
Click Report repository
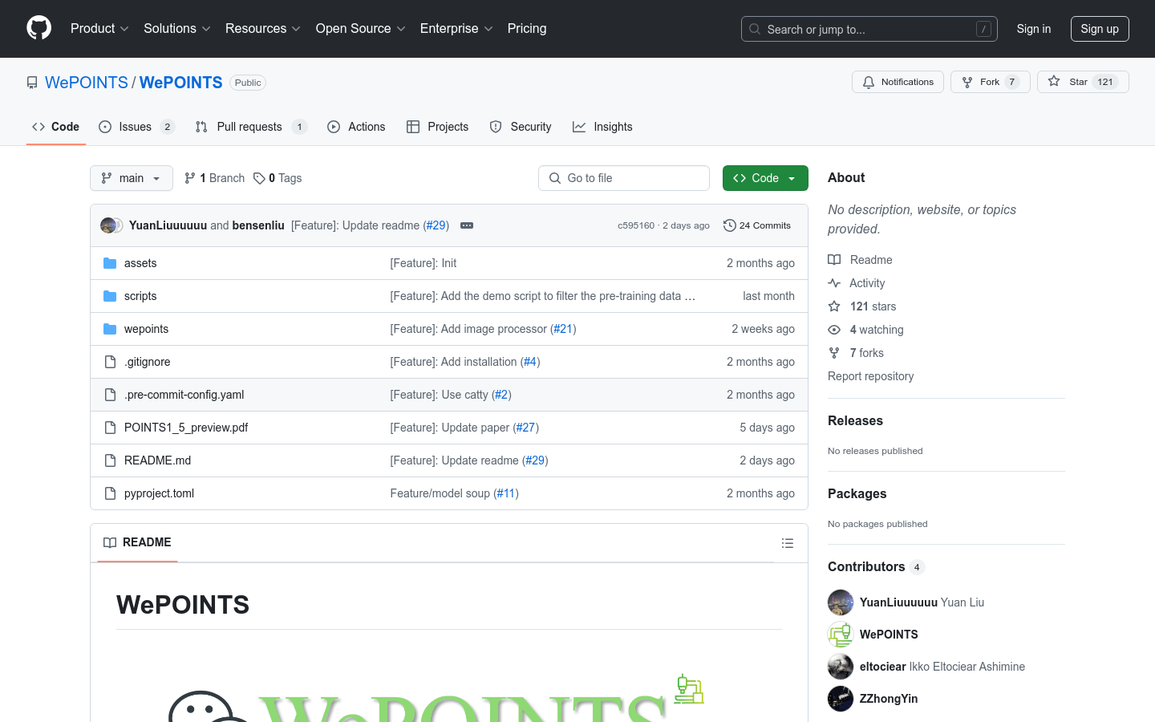(870, 376)
